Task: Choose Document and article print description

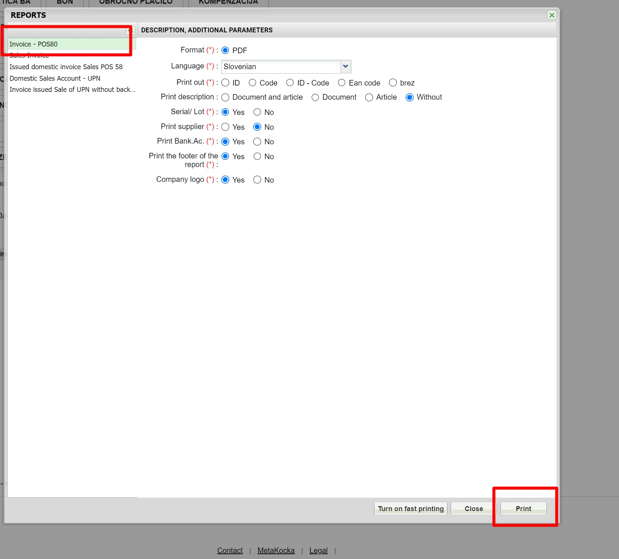Action: tap(225, 97)
